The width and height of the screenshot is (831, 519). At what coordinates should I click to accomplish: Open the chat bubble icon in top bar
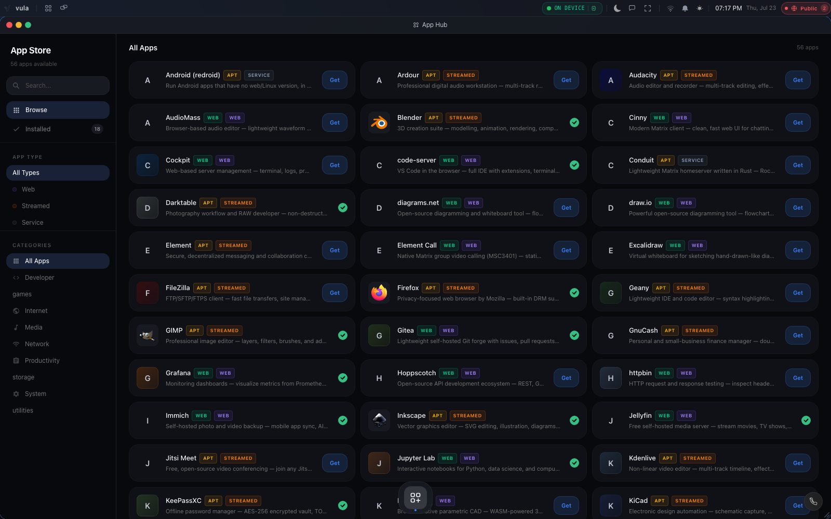point(632,8)
